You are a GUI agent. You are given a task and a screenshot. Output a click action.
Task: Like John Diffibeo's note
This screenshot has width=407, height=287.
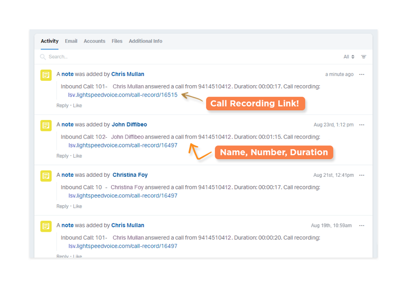tap(78, 156)
